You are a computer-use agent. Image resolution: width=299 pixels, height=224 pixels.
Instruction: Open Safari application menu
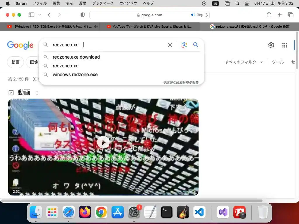point(21,3)
